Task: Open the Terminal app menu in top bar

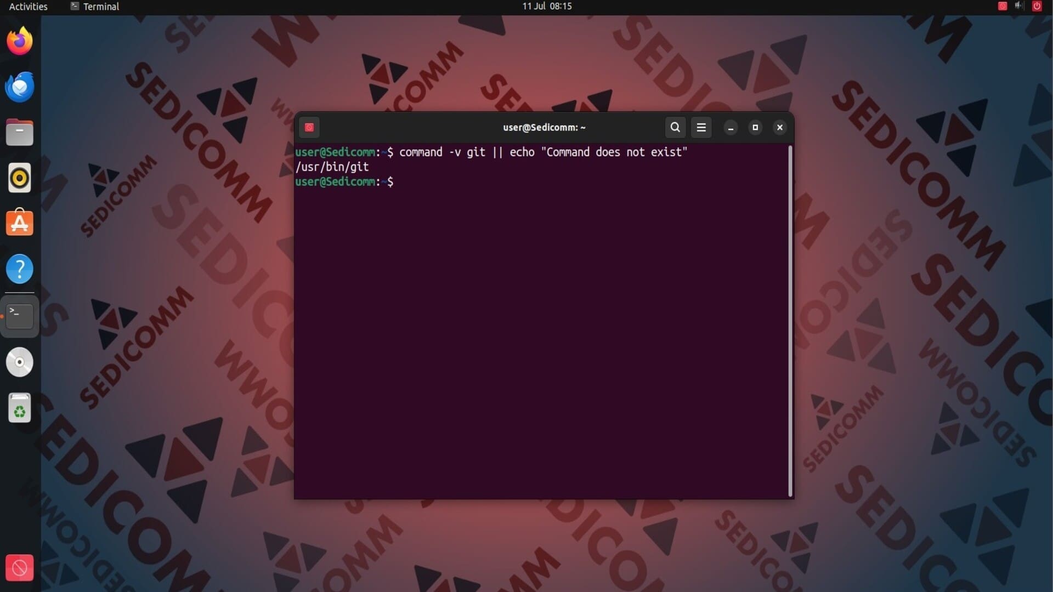Action: coord(95,7)
